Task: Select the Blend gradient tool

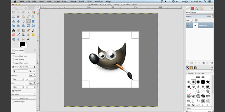Action: click(23, 30)
